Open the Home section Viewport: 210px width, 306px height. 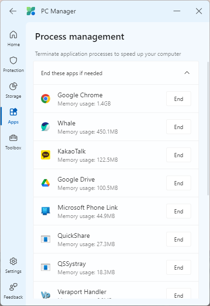[x=13, y=39]
